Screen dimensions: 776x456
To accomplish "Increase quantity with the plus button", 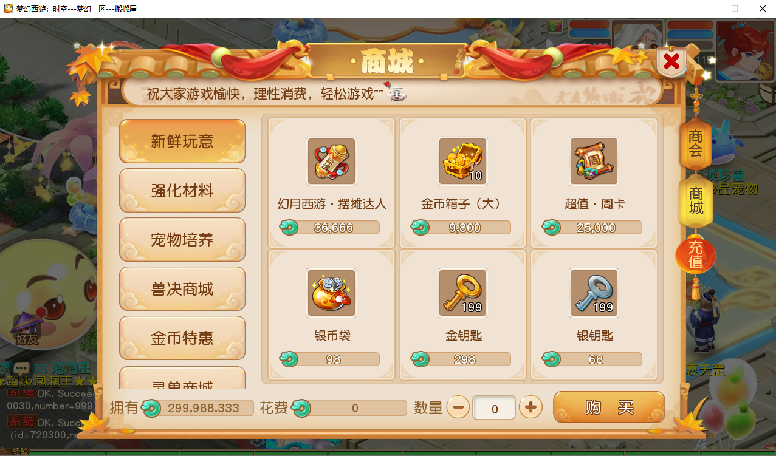I will click(x=530, y=407).
